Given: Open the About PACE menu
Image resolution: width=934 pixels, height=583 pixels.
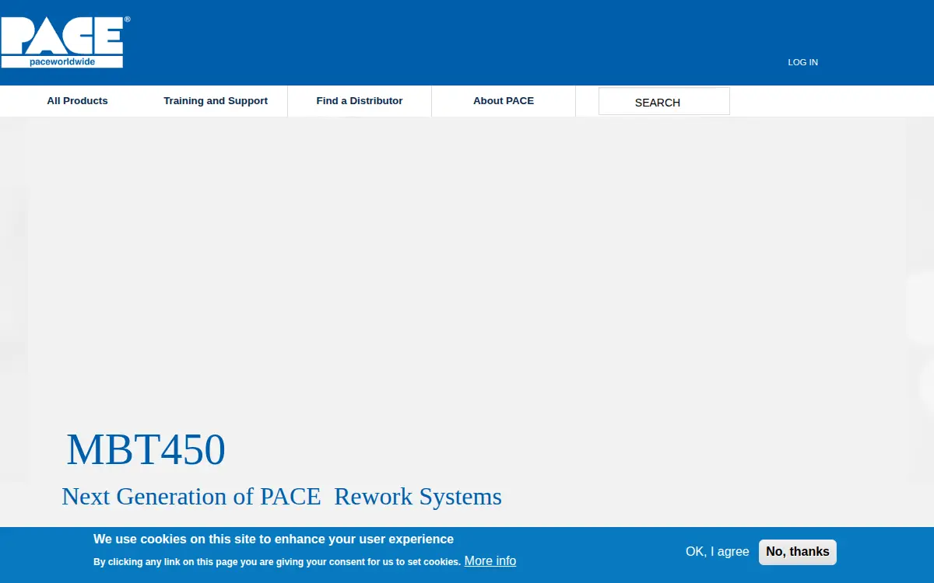Looking at the screenshot, I should [x=504, y=101].
